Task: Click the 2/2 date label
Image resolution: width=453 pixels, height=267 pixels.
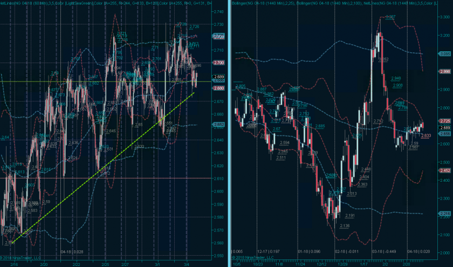Action: (x=385, y=264)
